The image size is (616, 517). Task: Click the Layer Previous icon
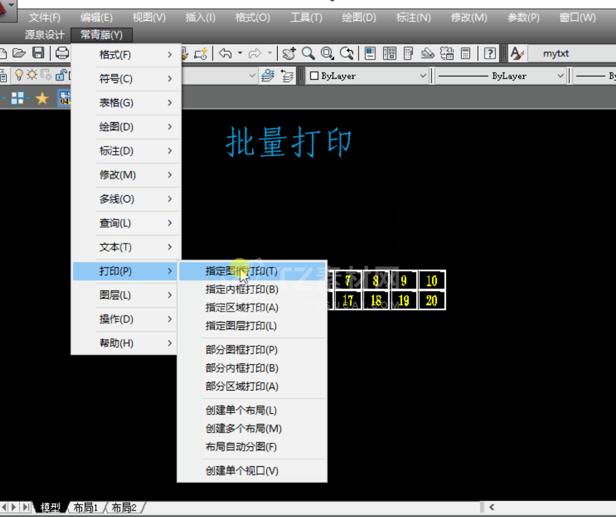coord(287,76)
